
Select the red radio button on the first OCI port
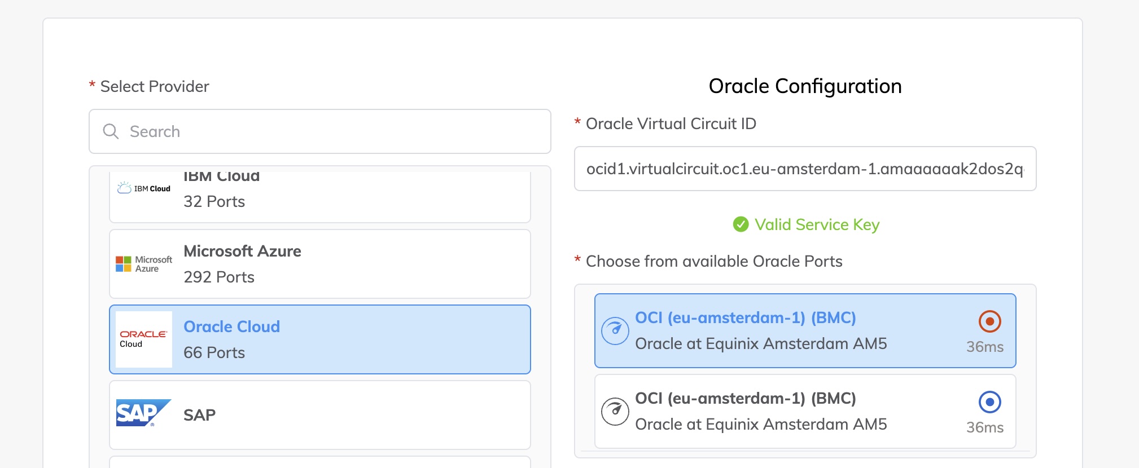(990, 322)
